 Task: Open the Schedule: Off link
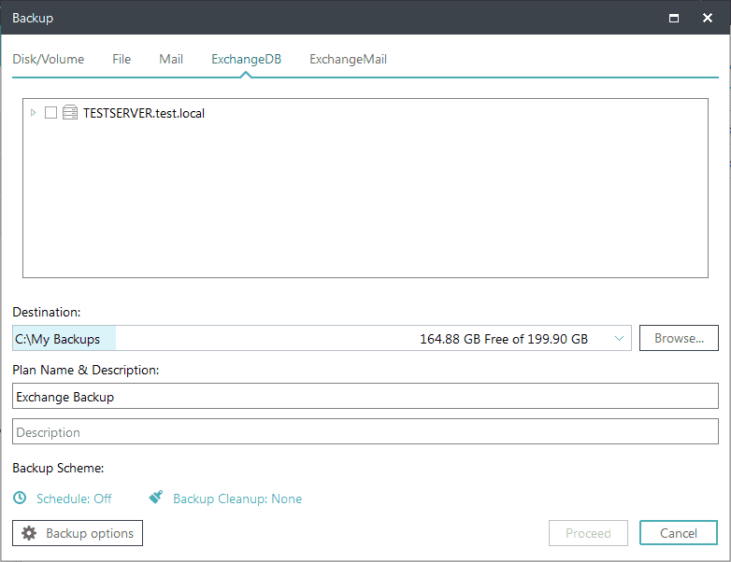74,499
